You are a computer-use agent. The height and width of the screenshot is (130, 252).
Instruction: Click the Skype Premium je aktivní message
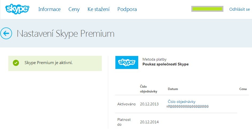pyautogui.click(x=49, y=63)
